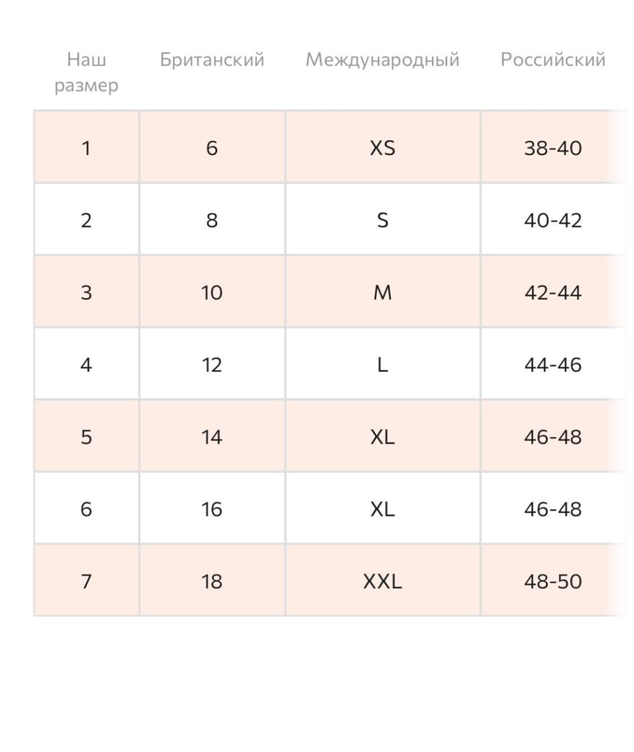Screen dimensions: 634x752
Task: Click the "Британский" column header
Action: click(212, 60)
